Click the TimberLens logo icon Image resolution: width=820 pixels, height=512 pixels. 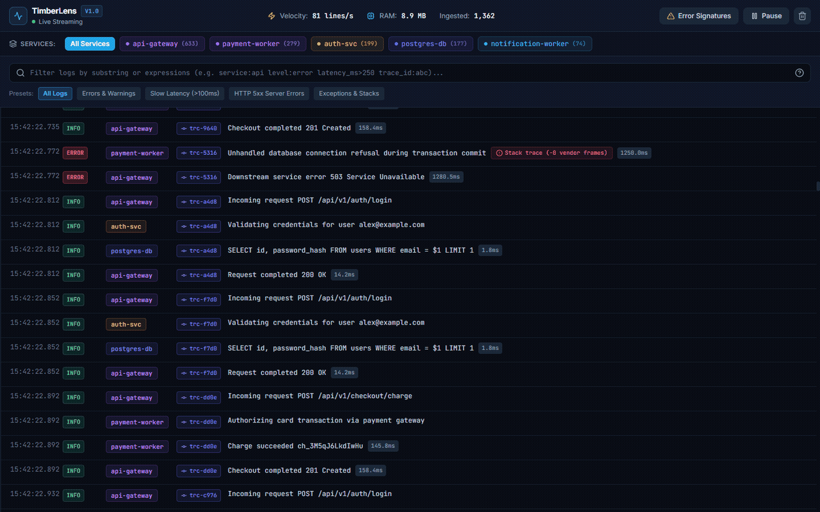pos(18,16)
